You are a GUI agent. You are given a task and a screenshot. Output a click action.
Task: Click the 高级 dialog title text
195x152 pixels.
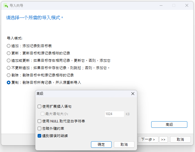click(40, 94)
